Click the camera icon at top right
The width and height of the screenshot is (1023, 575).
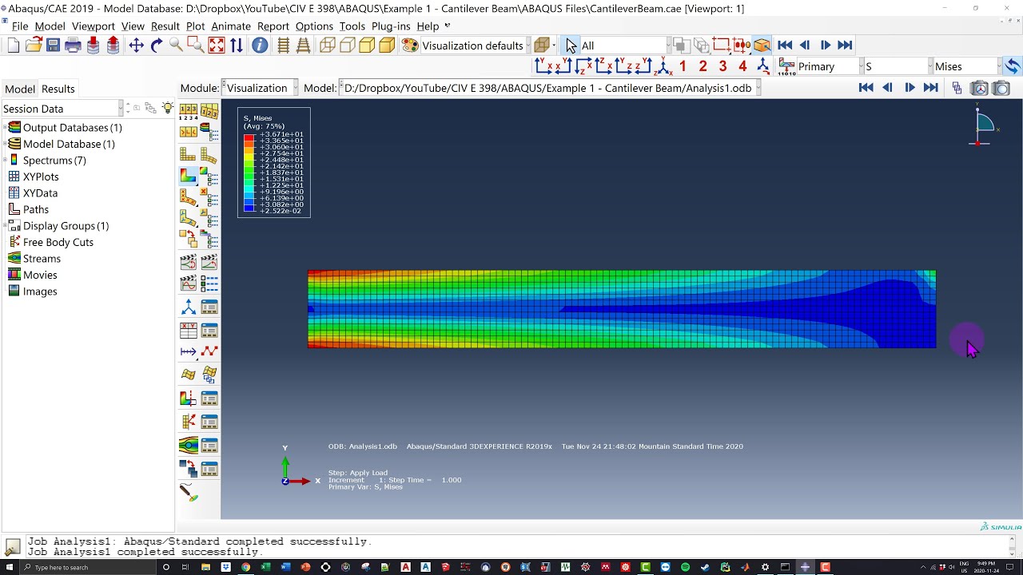coord(1001,88)
